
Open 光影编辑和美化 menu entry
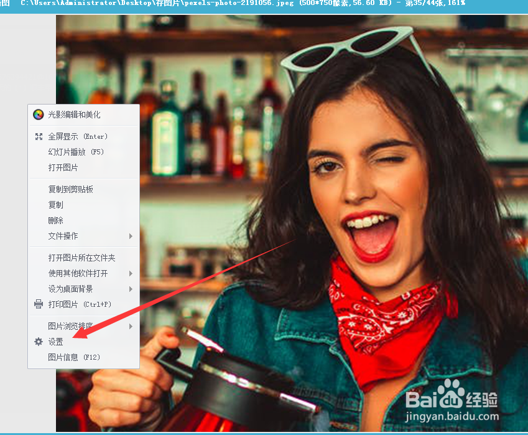point(83,115)
